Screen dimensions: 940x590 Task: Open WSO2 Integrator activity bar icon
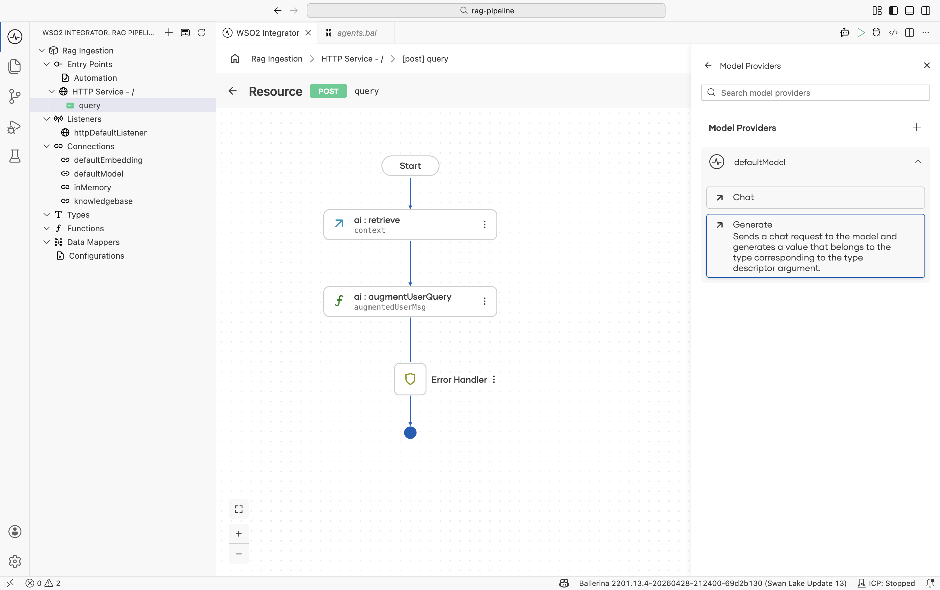coord(15,37)
